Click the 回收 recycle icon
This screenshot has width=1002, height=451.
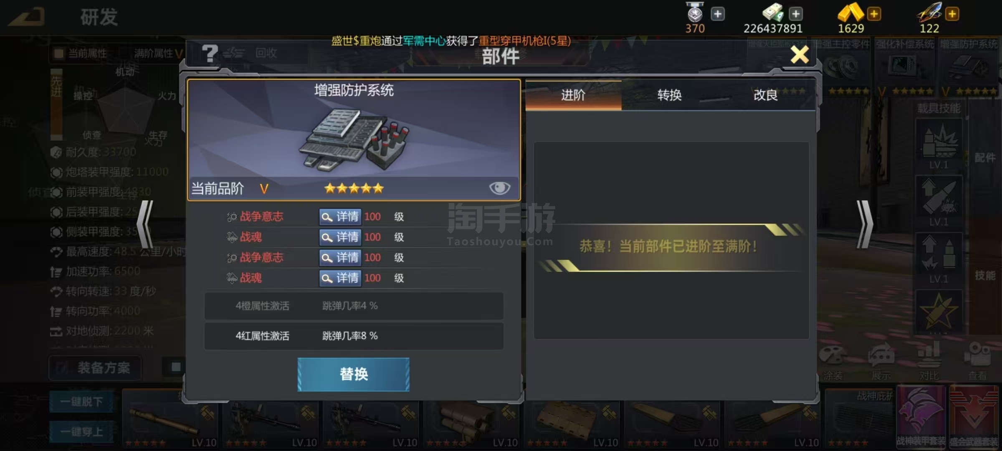(250, 53)
